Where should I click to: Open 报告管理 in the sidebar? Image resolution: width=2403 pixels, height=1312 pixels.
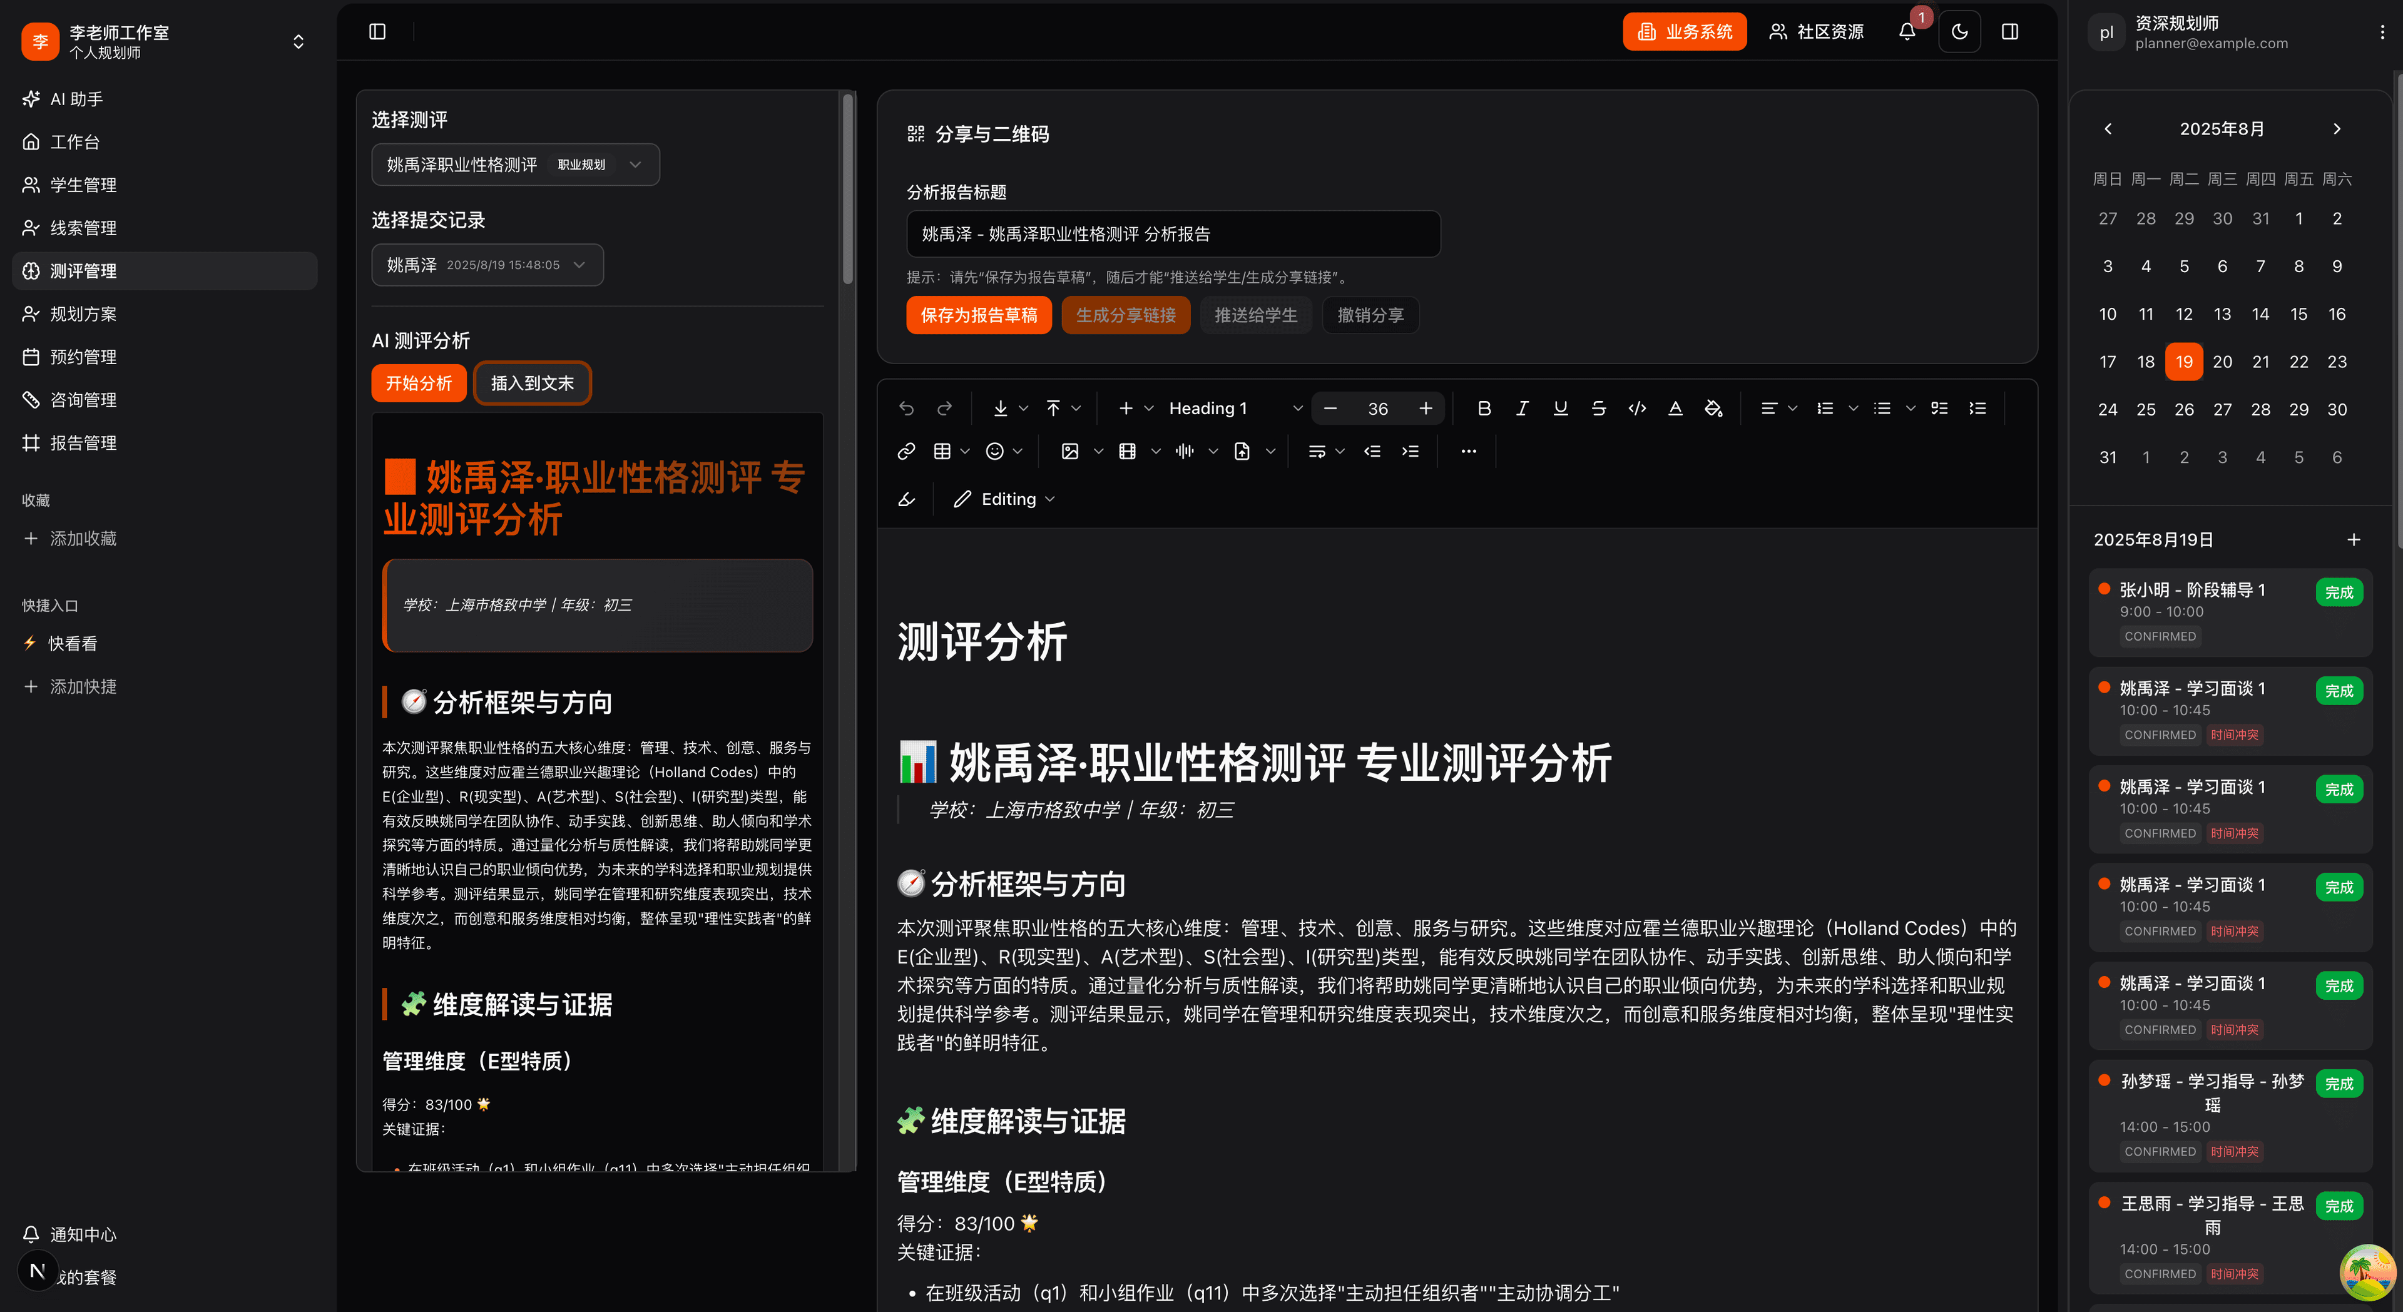tap(83, 443)
